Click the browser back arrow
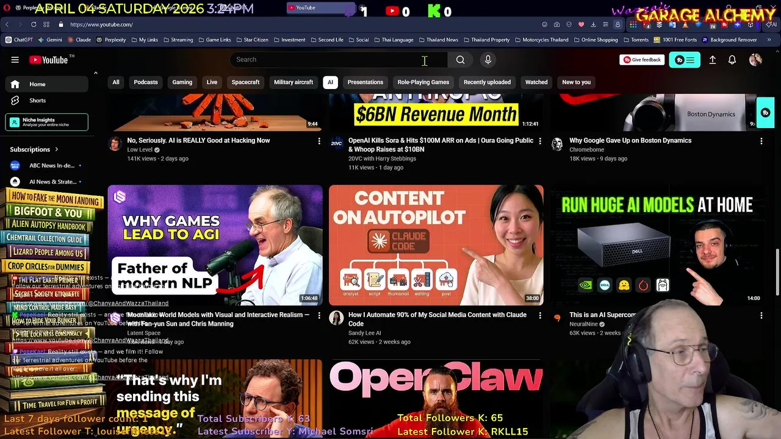This screenshot has width=781, height=439. pos(7,24)
